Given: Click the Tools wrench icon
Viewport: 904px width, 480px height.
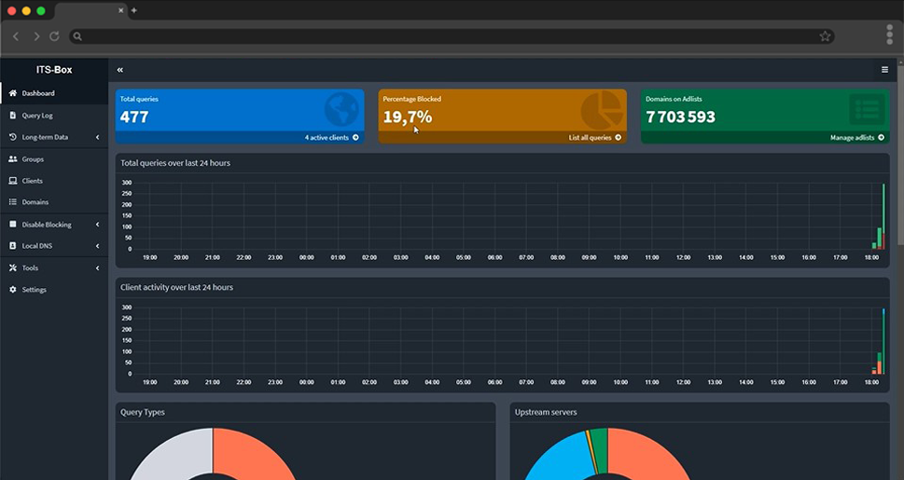Looking at the screenshot, I should [13, 267].
